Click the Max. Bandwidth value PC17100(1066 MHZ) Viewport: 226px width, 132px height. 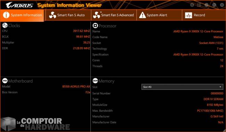[210, 111]
